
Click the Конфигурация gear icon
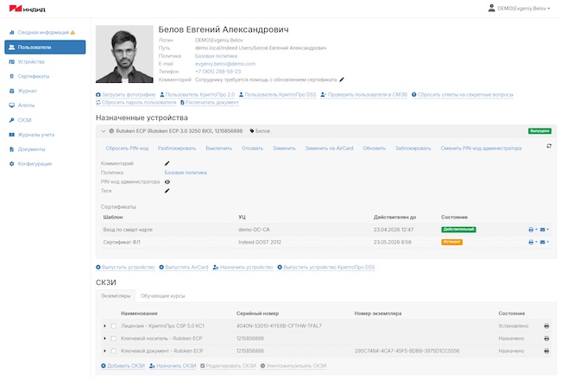click(11, 163)
